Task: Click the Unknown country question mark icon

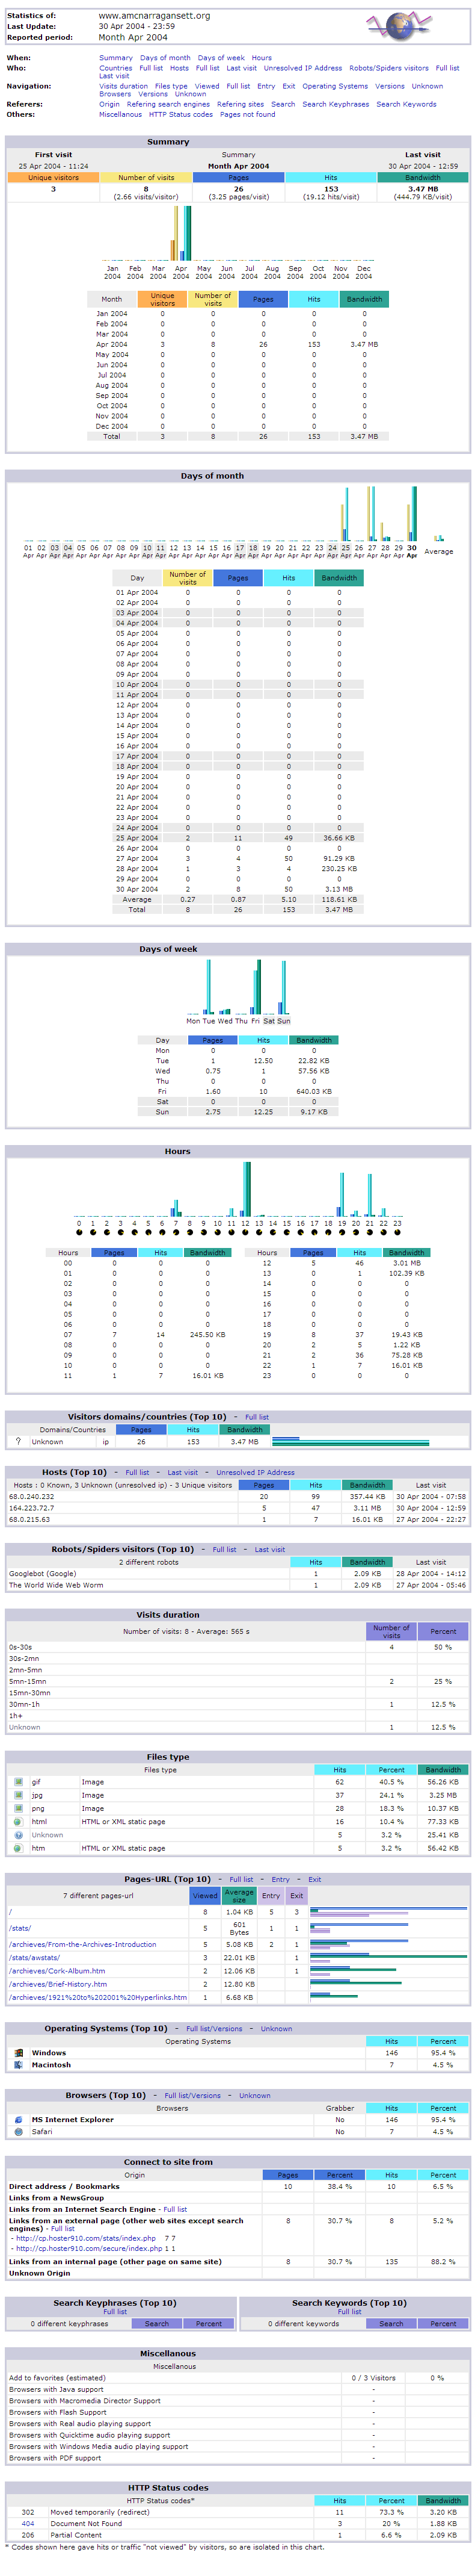Action: (x=18, y=1442)
